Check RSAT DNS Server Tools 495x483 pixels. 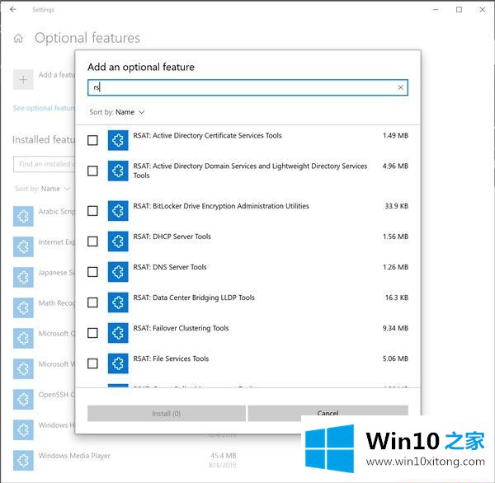(92, 272)
